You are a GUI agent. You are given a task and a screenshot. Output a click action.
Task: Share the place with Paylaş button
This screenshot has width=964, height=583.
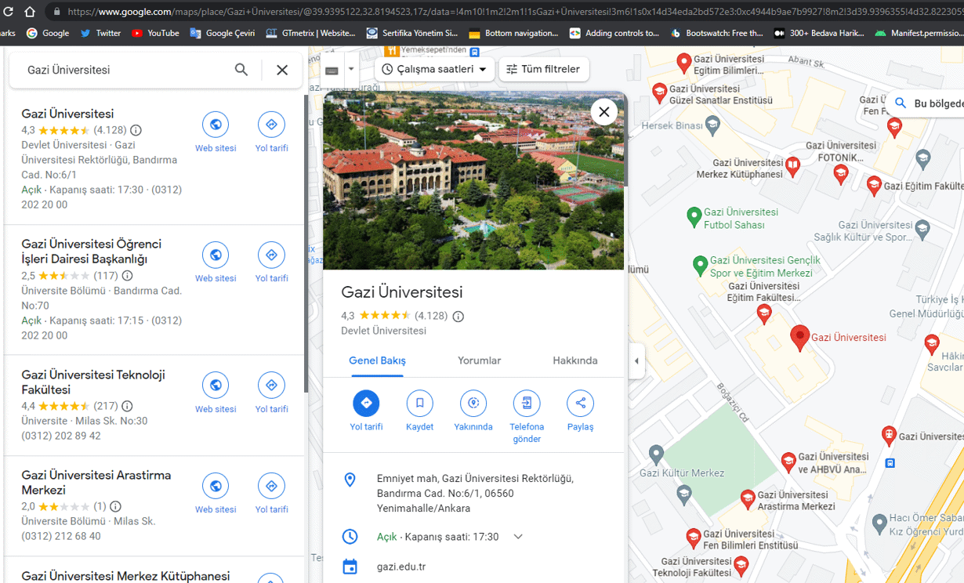click(580, 411)
